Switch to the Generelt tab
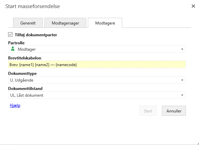This screenshot has width=199, height=145. (28, 23)
